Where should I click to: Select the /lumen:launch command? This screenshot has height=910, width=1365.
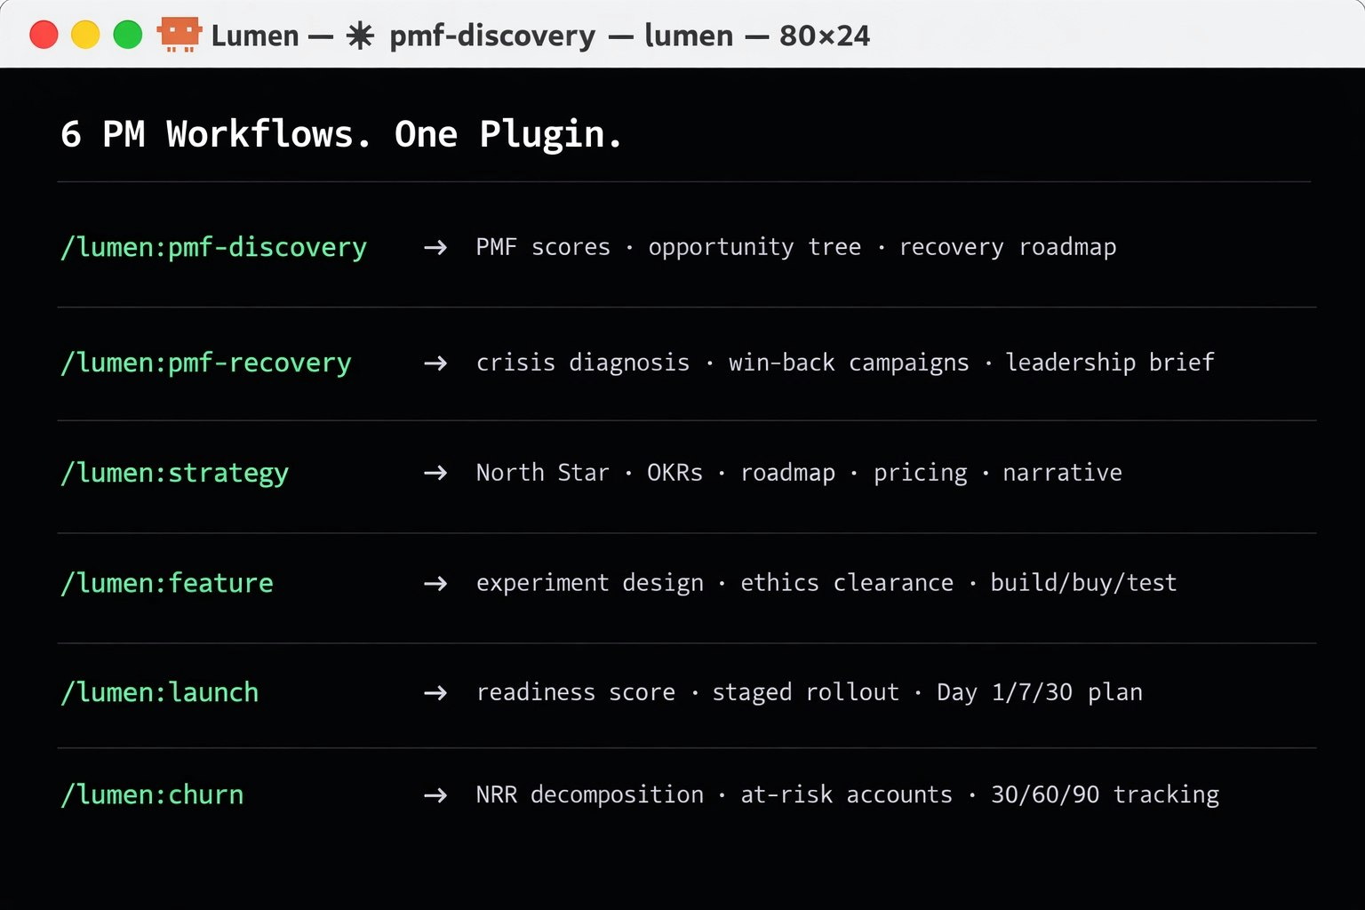(x=160, y=693)
